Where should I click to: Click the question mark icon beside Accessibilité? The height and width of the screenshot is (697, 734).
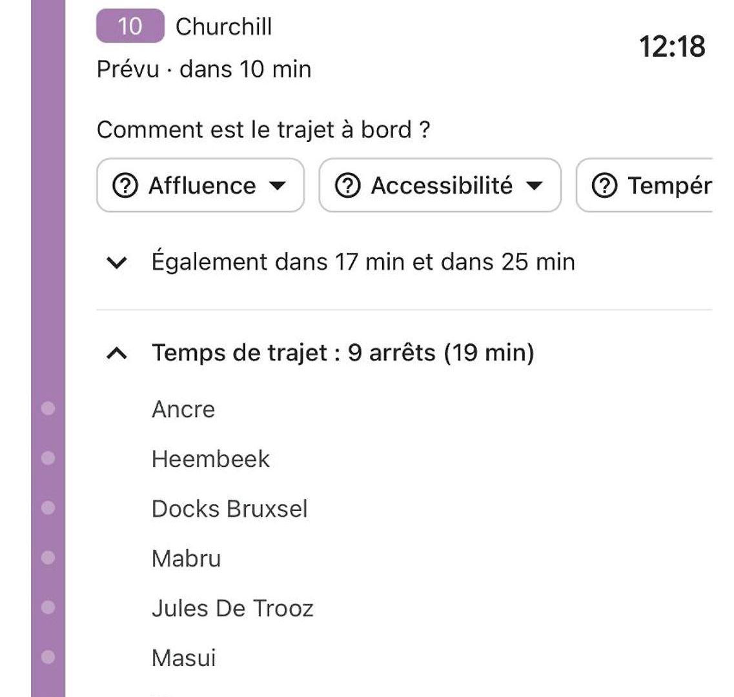click(x=348, y=185)
